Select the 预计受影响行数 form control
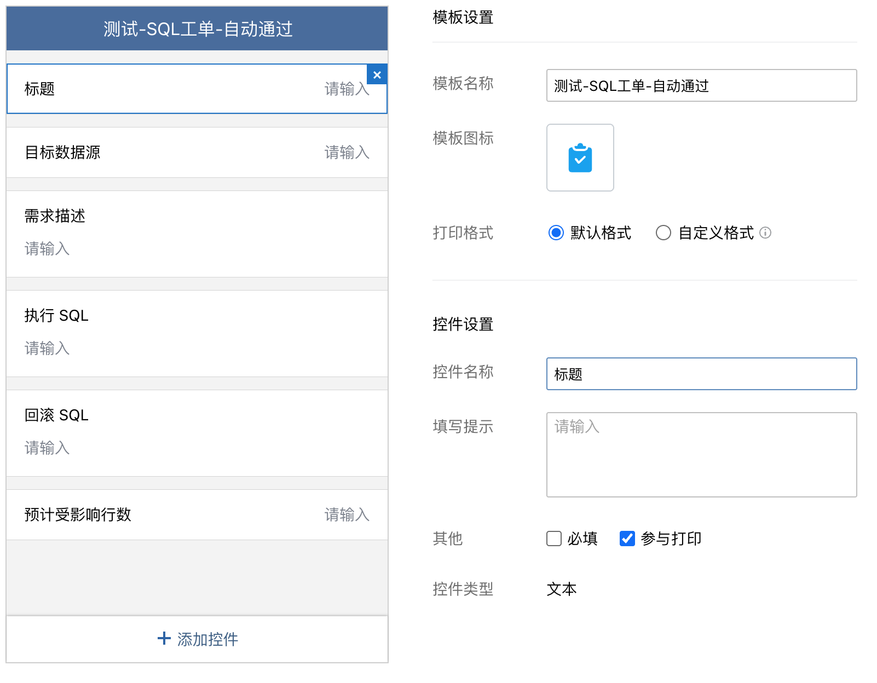877x683 pixels. pos(197,514)
